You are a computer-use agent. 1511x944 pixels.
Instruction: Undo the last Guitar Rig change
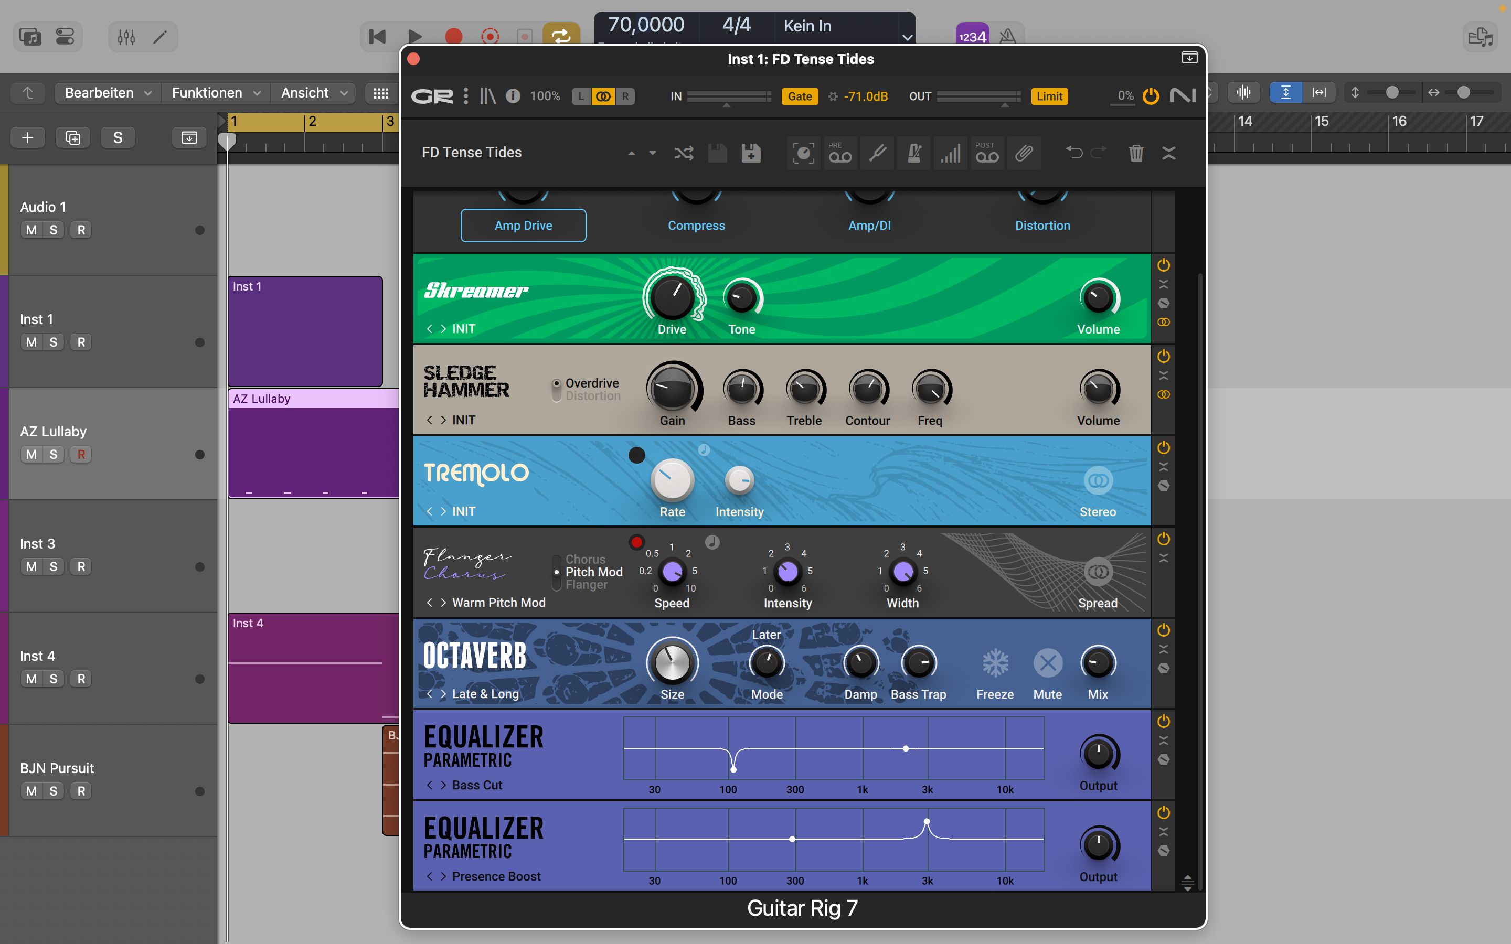[x=1074, y=153]
